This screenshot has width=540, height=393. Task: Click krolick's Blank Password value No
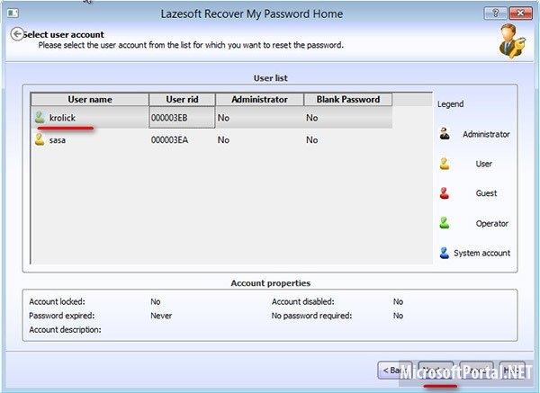312,118
